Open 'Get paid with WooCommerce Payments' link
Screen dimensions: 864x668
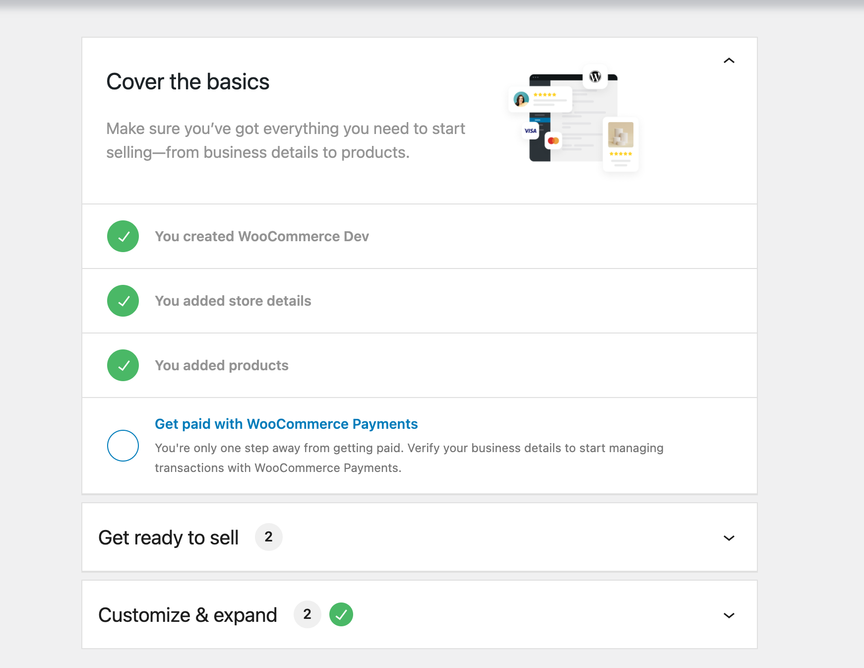pyautogui.click(x=286, y=424)
